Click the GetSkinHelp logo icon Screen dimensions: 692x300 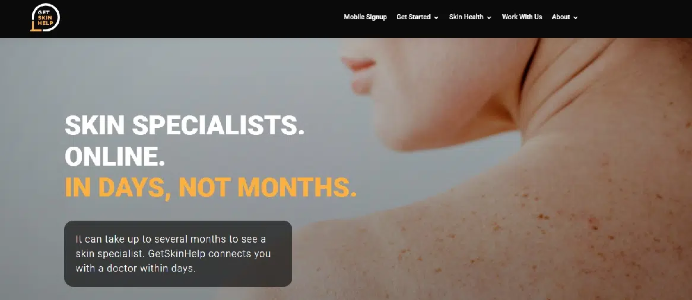click(45, 18)
